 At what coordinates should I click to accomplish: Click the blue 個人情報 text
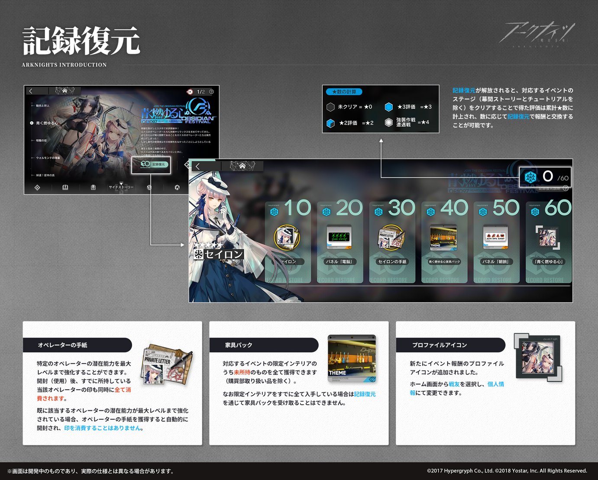(x=496, y=384)
